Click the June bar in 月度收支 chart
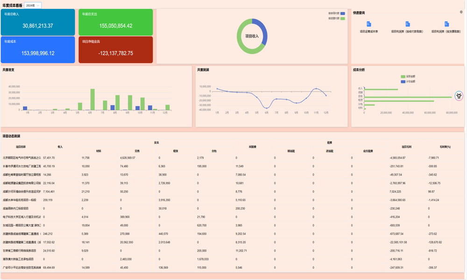 coord(92,99)
